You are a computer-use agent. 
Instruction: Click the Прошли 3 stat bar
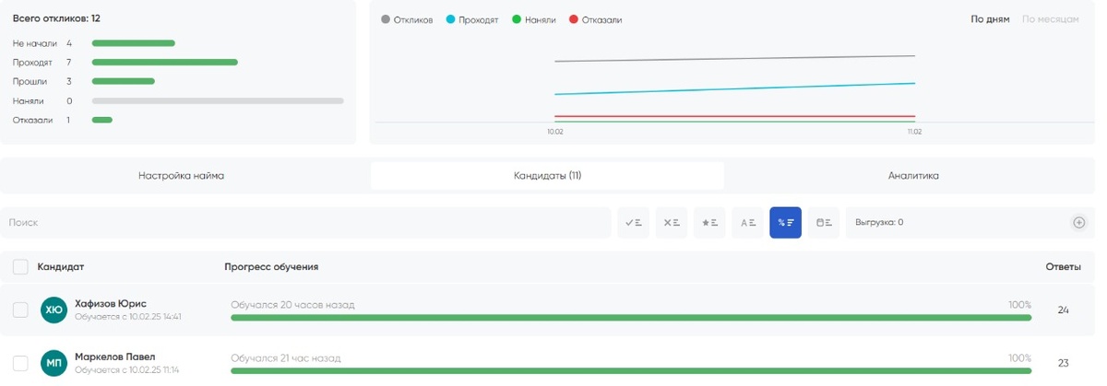tap(124, 81)
